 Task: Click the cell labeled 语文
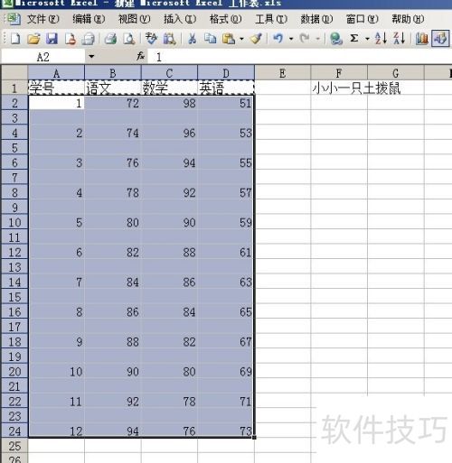[x=113, y=88]
